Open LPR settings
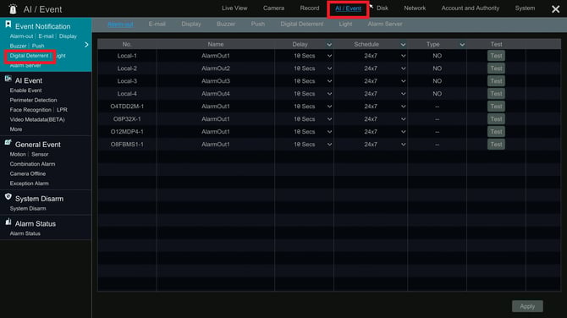This screenshot has height=318, width=567. pos(62,110)
